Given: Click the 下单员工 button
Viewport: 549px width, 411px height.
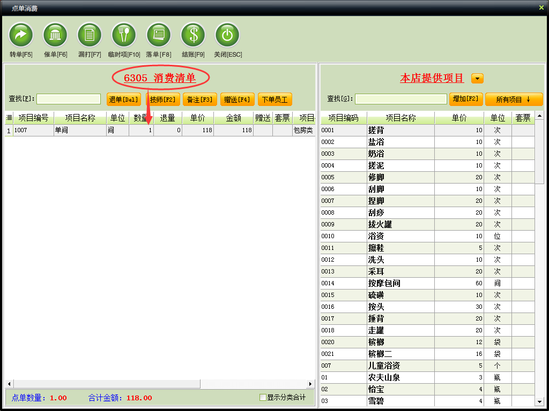Looking at the screenshot, I should pos(275,99).
